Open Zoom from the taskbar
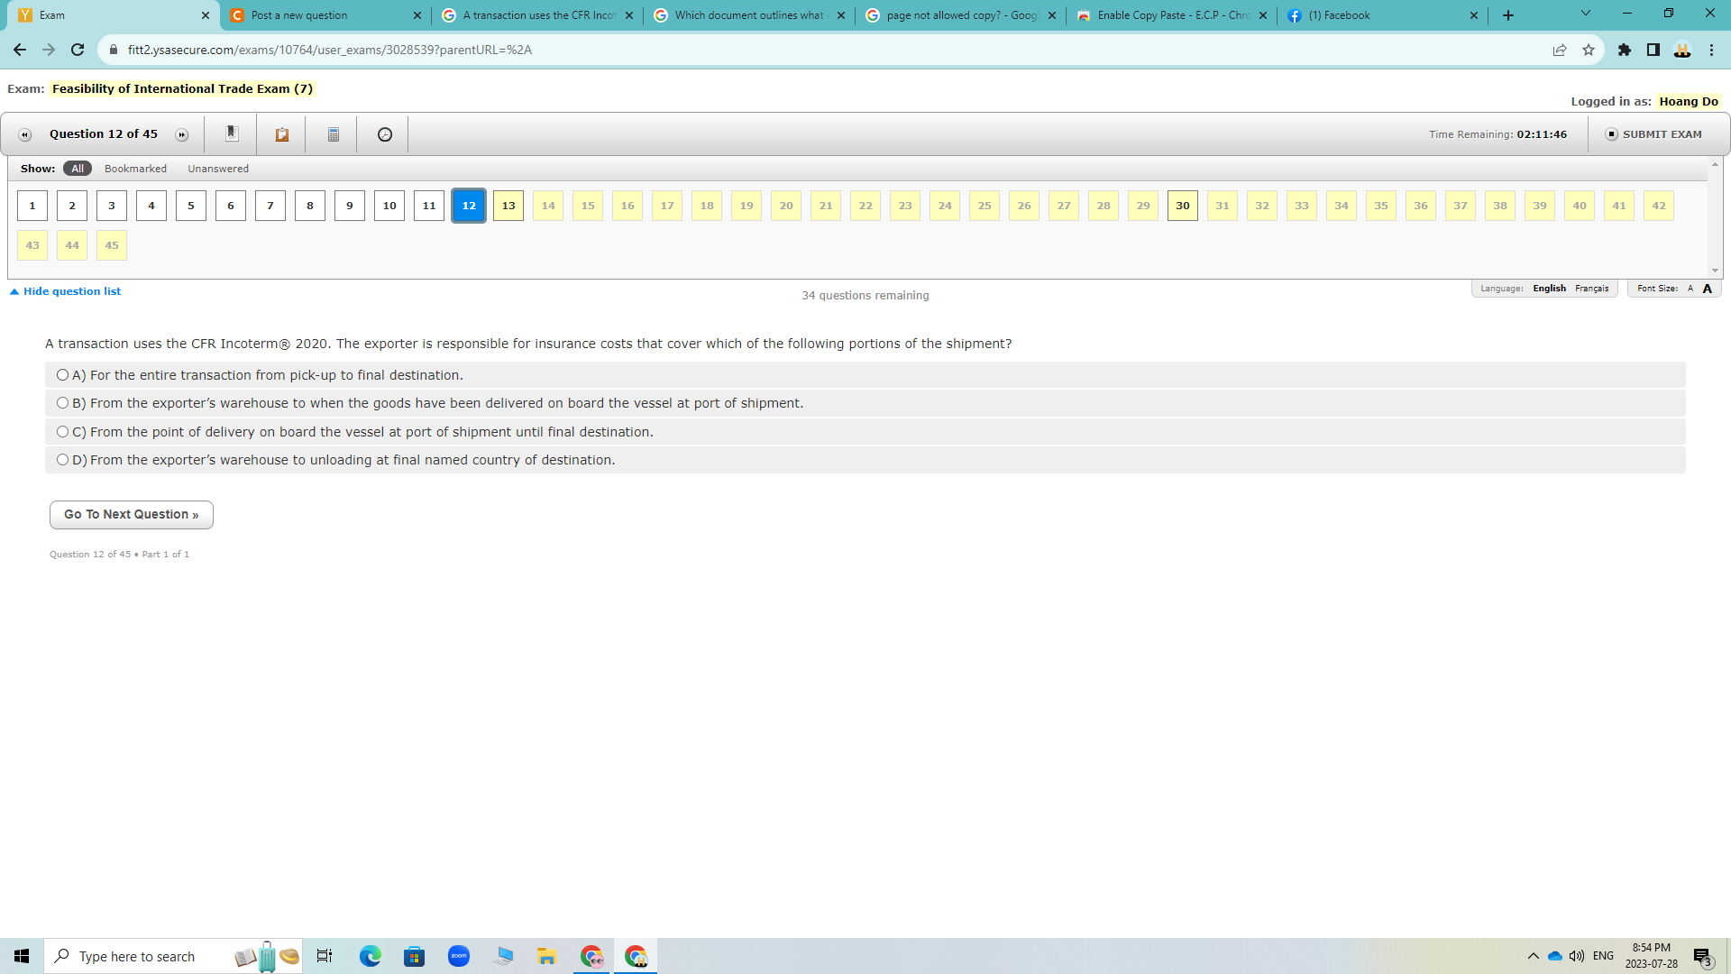The image size is (1731, 974). coord(459,956)
